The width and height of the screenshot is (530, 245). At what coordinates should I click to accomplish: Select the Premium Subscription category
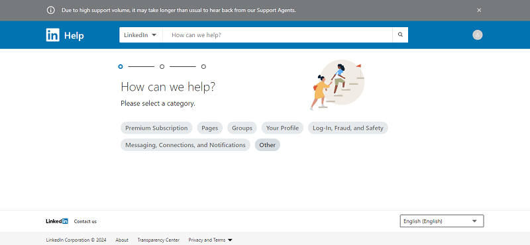156,128
